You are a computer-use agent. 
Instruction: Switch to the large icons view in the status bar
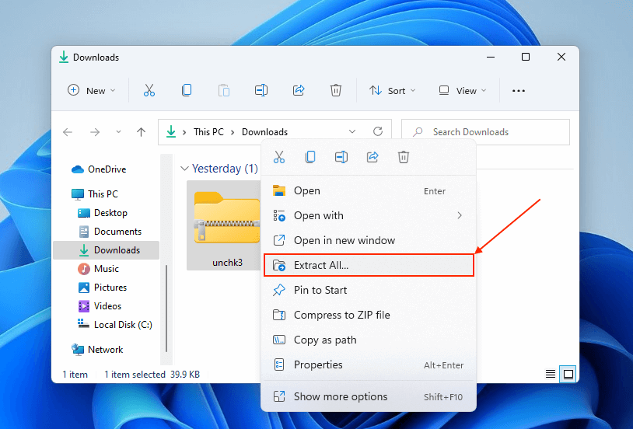[568, 374]
